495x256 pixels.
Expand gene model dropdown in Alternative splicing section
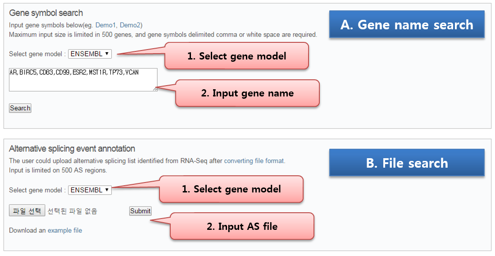[90, 190]
